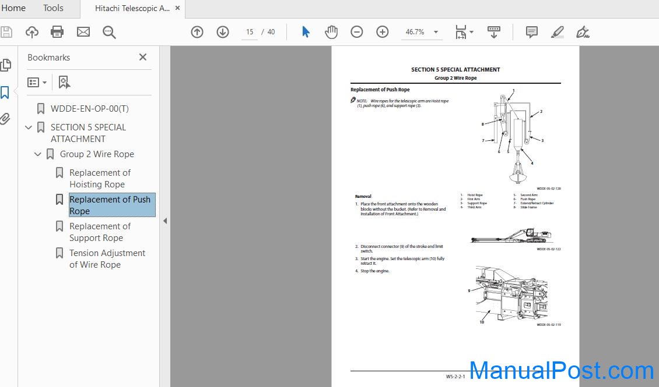Click the 'Replacement of Push Rope' page heading
Screen dimensions: 659x387
tap(380, 90)
